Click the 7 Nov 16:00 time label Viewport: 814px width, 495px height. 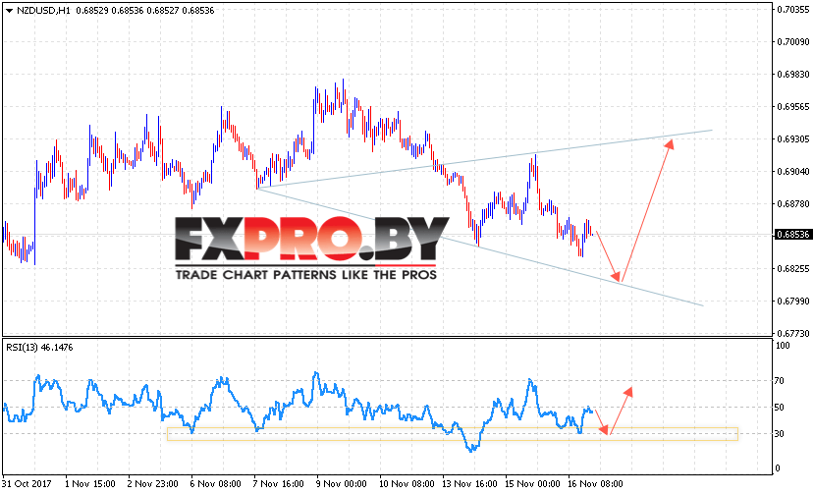[278, 483]
